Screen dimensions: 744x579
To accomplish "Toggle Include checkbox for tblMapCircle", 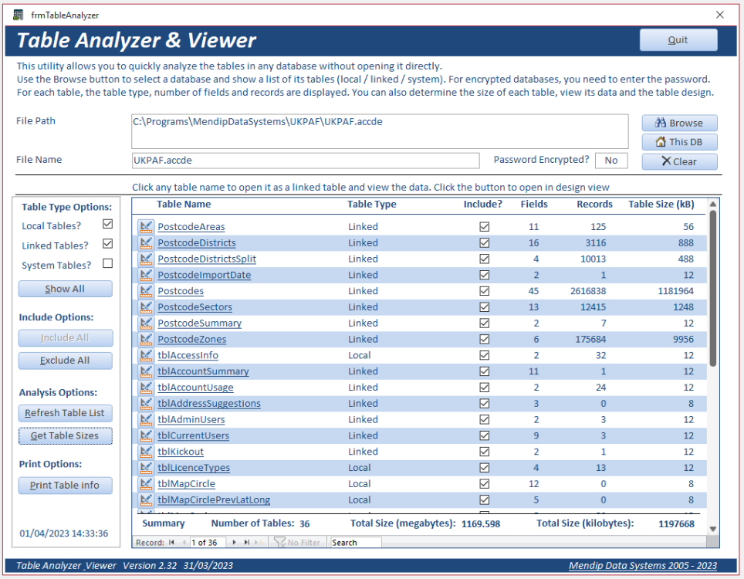I will pos(485,484).
